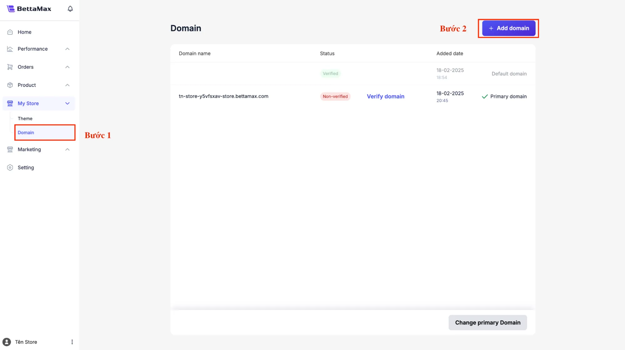
Task: Expand the Orders submenu chevron
Action: click(x=67, y=67)
